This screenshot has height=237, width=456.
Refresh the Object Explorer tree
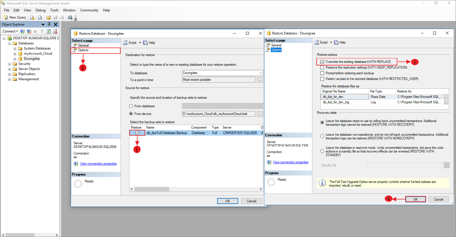48,31
